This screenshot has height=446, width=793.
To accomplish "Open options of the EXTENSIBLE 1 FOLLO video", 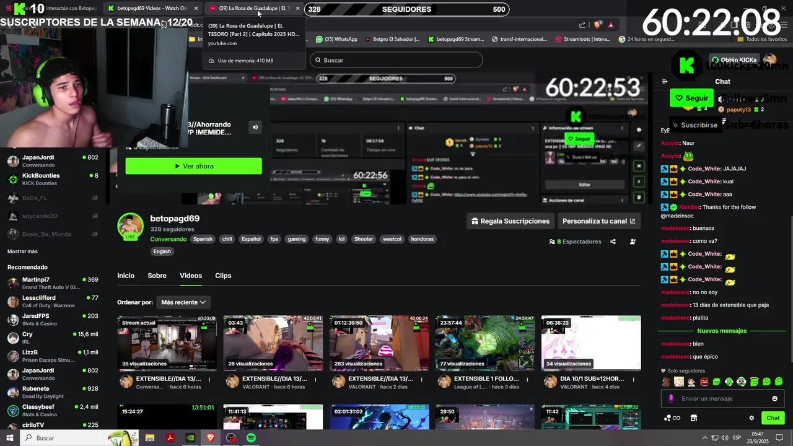I will coord(527,379).
